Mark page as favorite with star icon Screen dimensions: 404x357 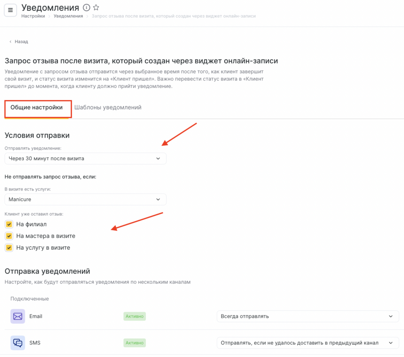pos(96,7)
